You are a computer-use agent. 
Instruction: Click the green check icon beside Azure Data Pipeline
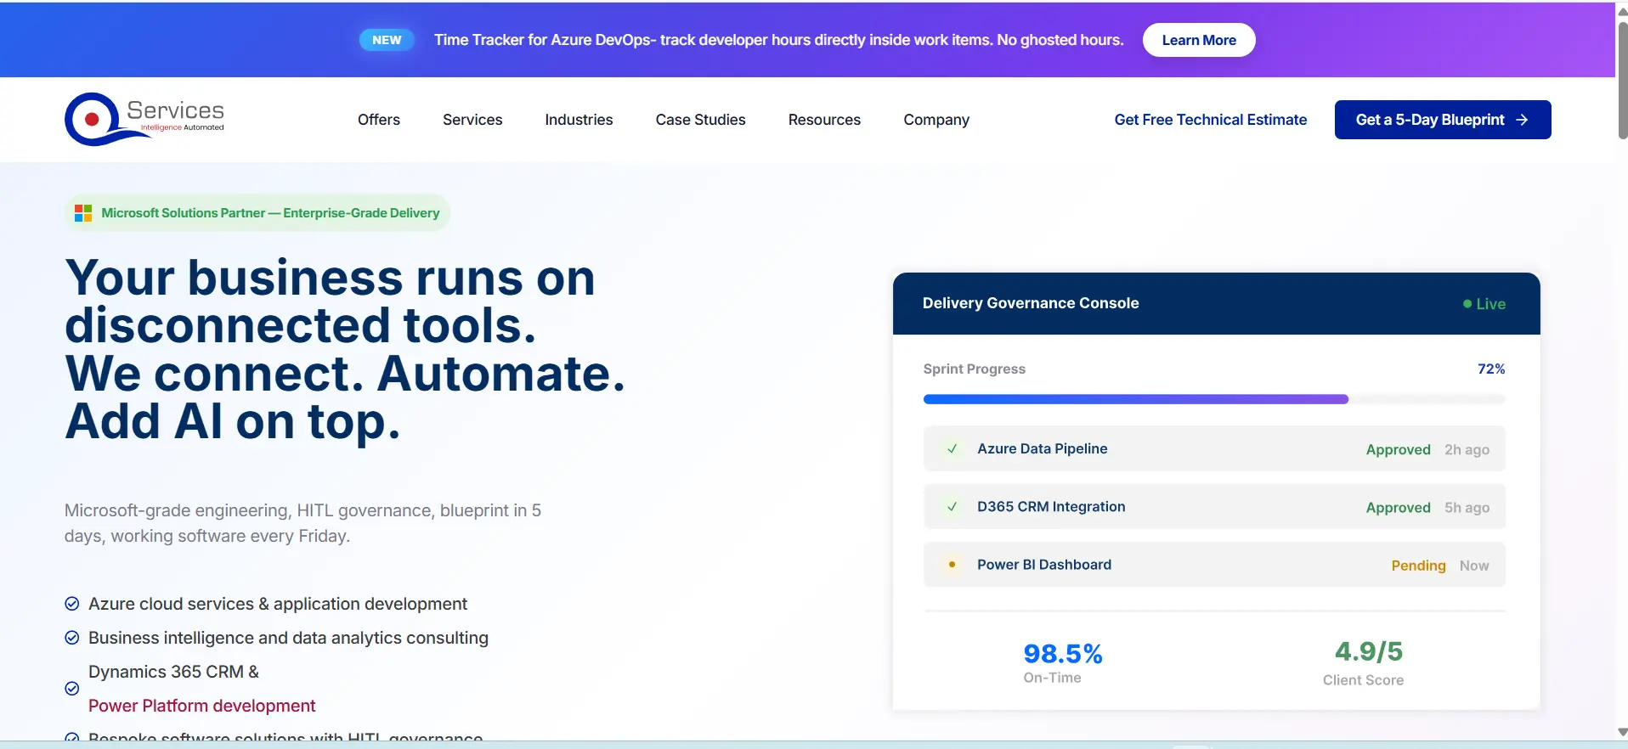[x=952, y=448]
